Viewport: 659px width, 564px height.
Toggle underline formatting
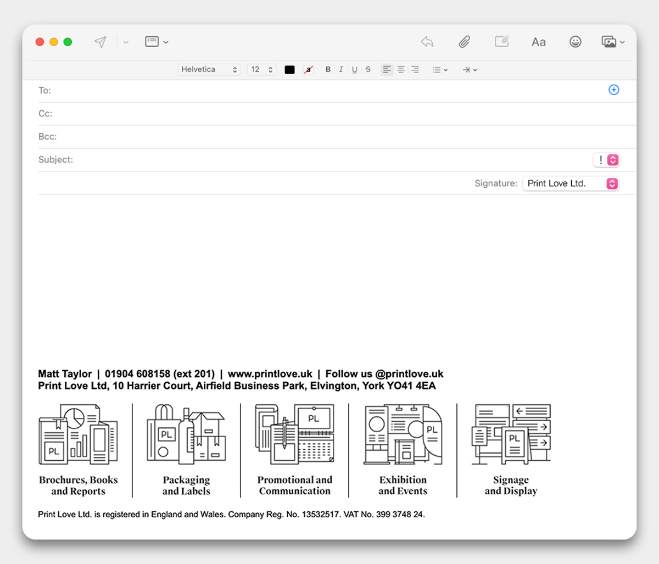point(355,70)
